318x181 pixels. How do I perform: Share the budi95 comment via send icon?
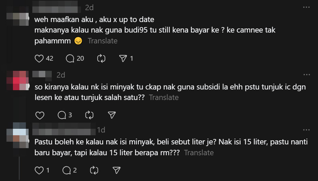(123, 58)
